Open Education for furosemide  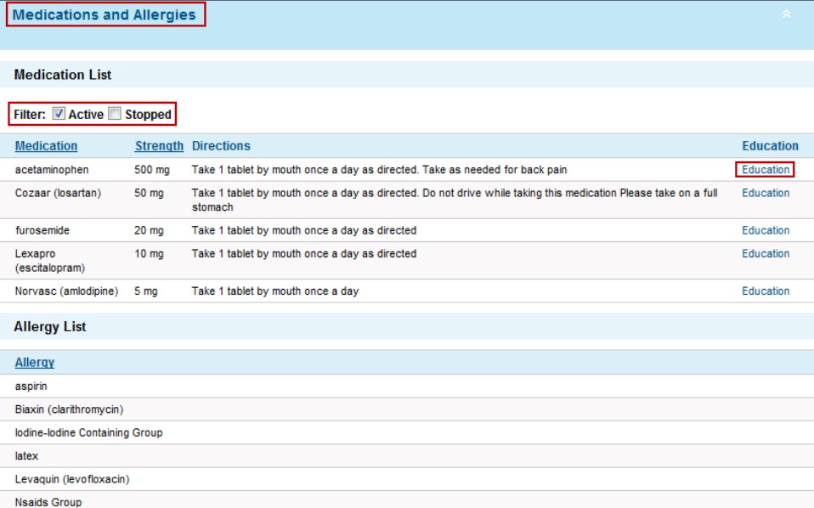(x=766, y=229)
